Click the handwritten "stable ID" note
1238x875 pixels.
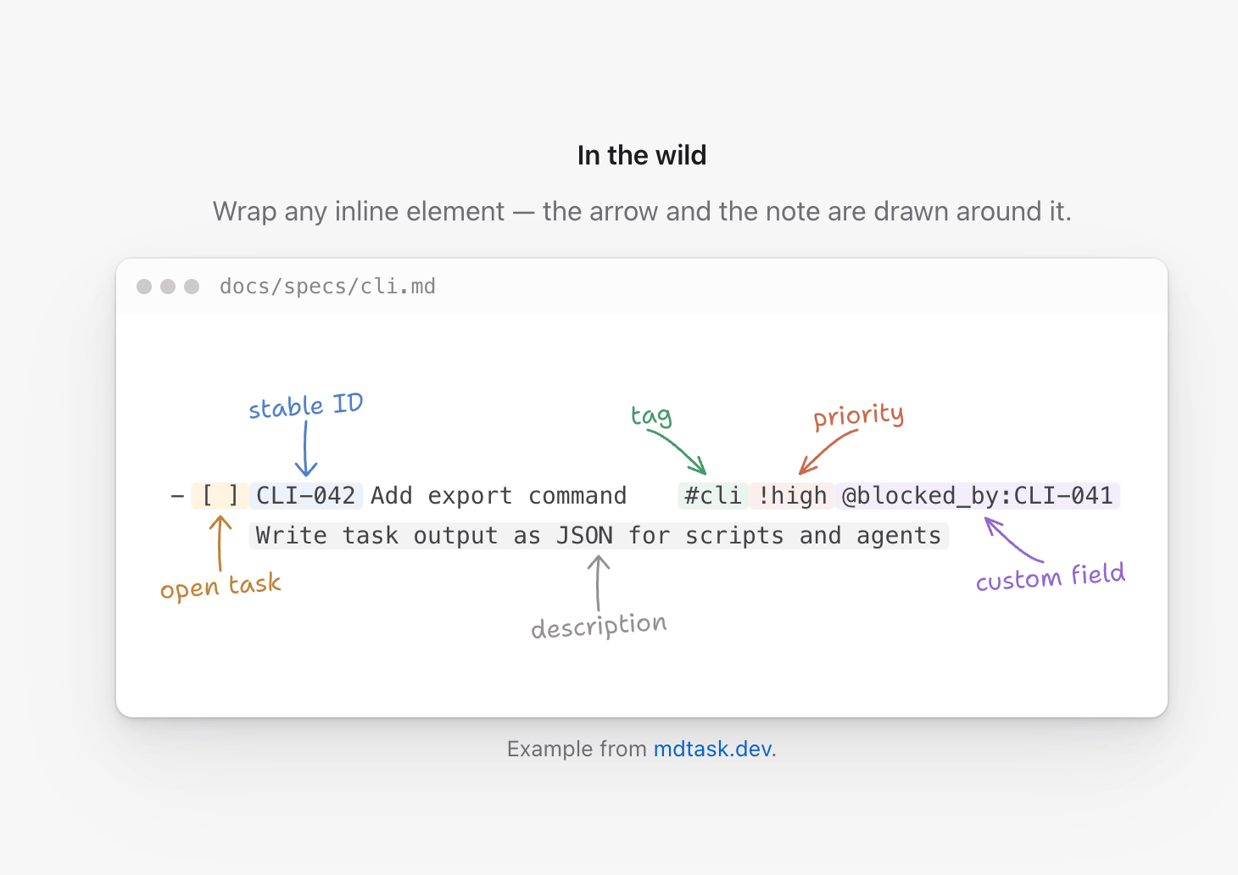[306, 405]
